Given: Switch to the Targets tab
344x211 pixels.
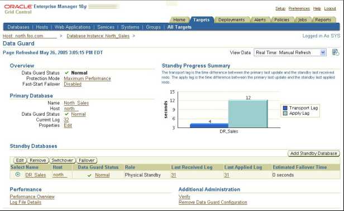Looking at the screenshot, I should (202, 20).
